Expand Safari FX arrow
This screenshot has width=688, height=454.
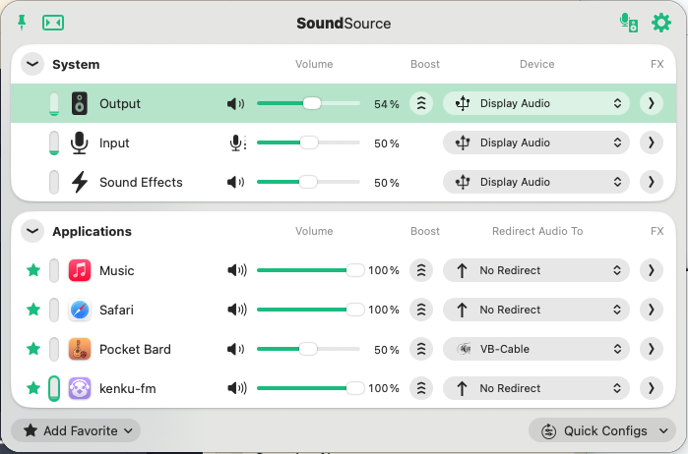[x=652, y=310]
